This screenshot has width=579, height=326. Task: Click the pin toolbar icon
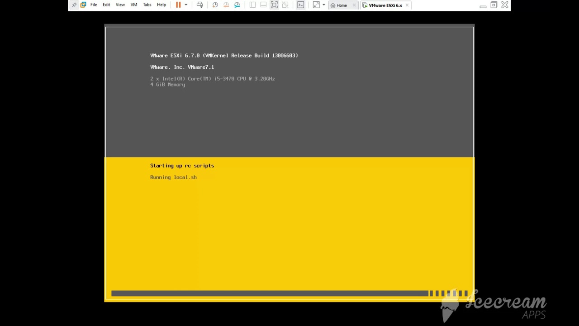[74, 5]
